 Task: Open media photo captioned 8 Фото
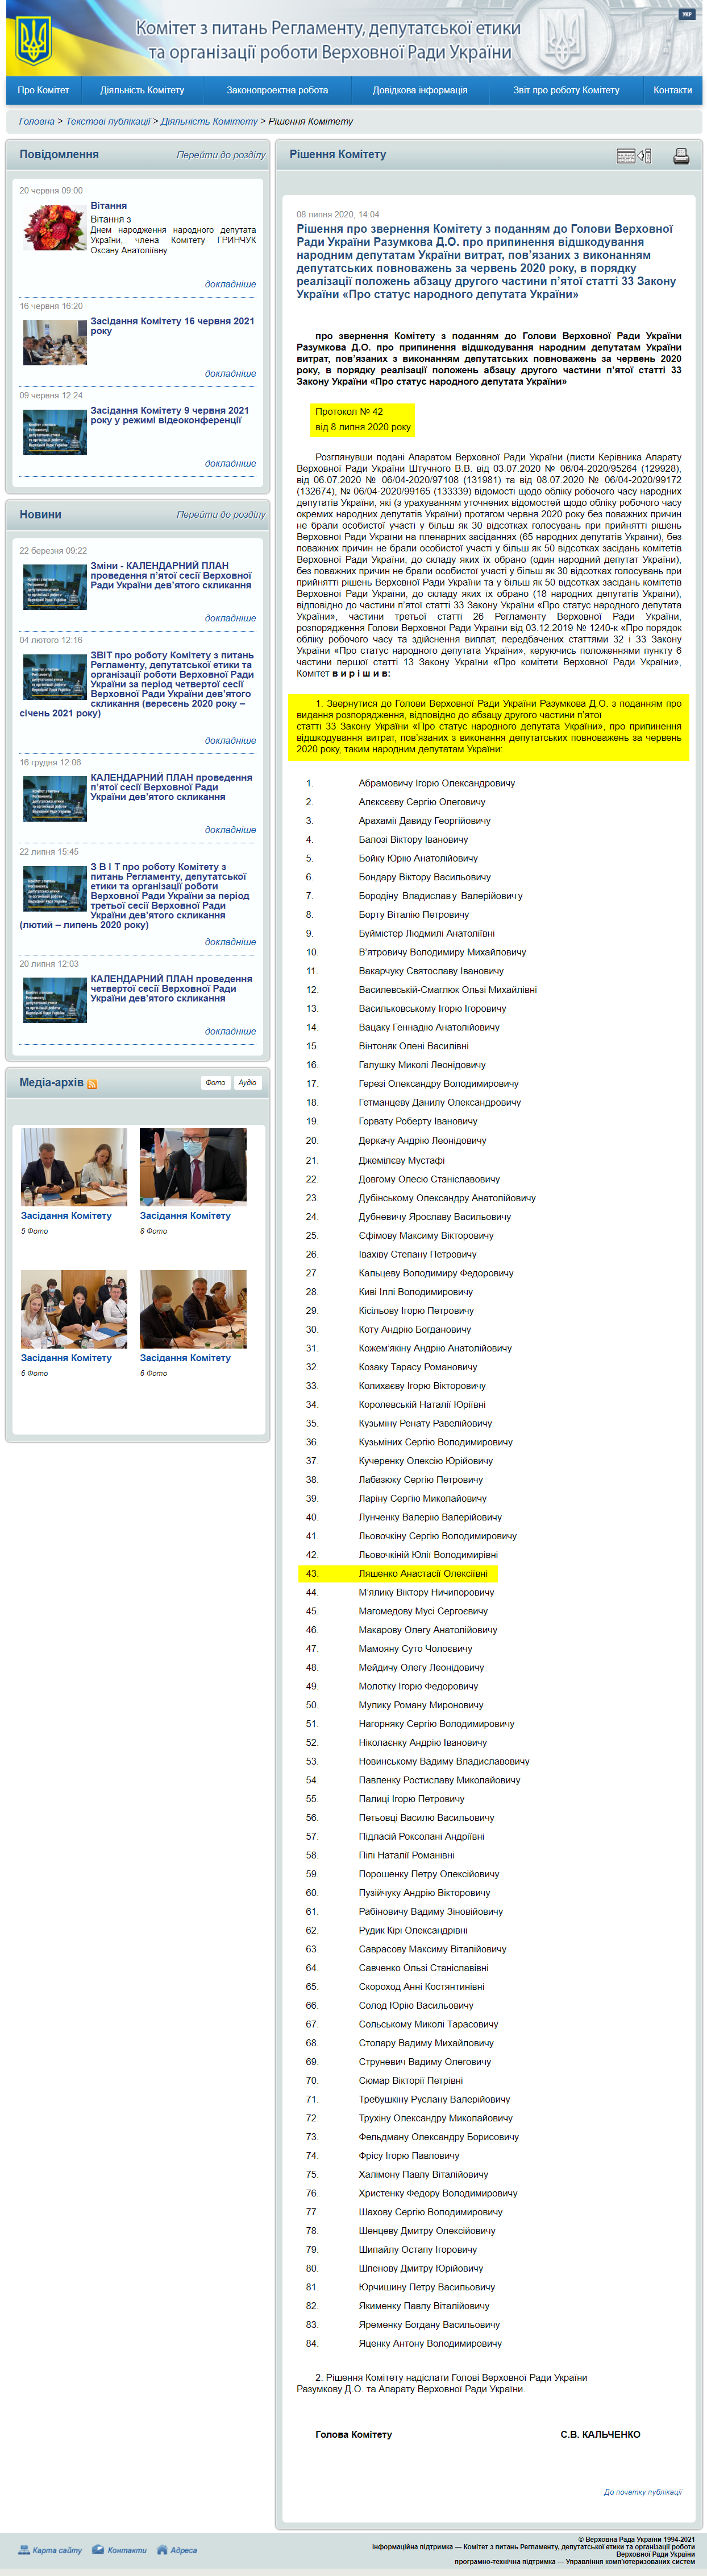[x=193, y=1167]
